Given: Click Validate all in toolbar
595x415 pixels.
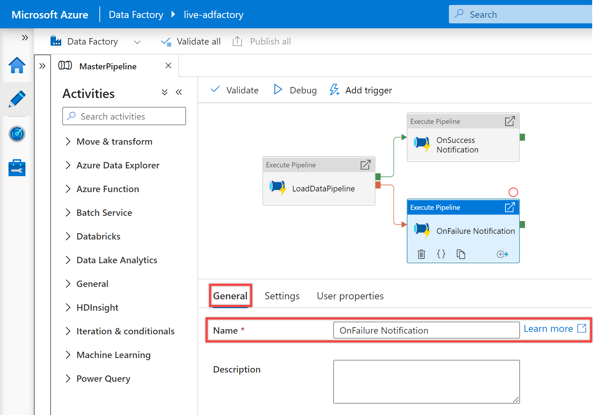Looking at the screenshot, I should tap(191, 42).
